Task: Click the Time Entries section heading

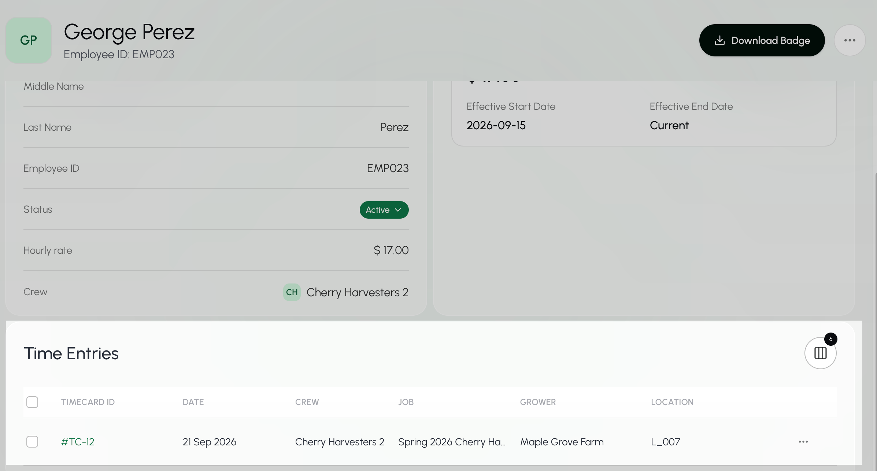Action: point(71,353)
